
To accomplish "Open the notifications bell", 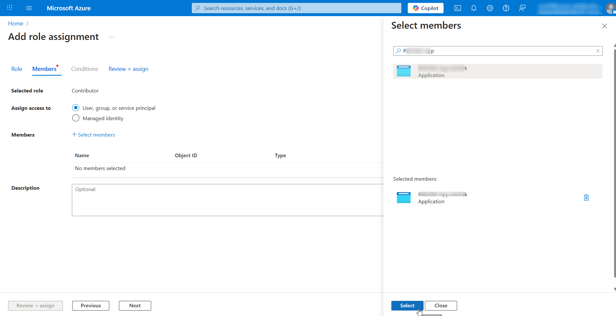I will coord(474,8).
